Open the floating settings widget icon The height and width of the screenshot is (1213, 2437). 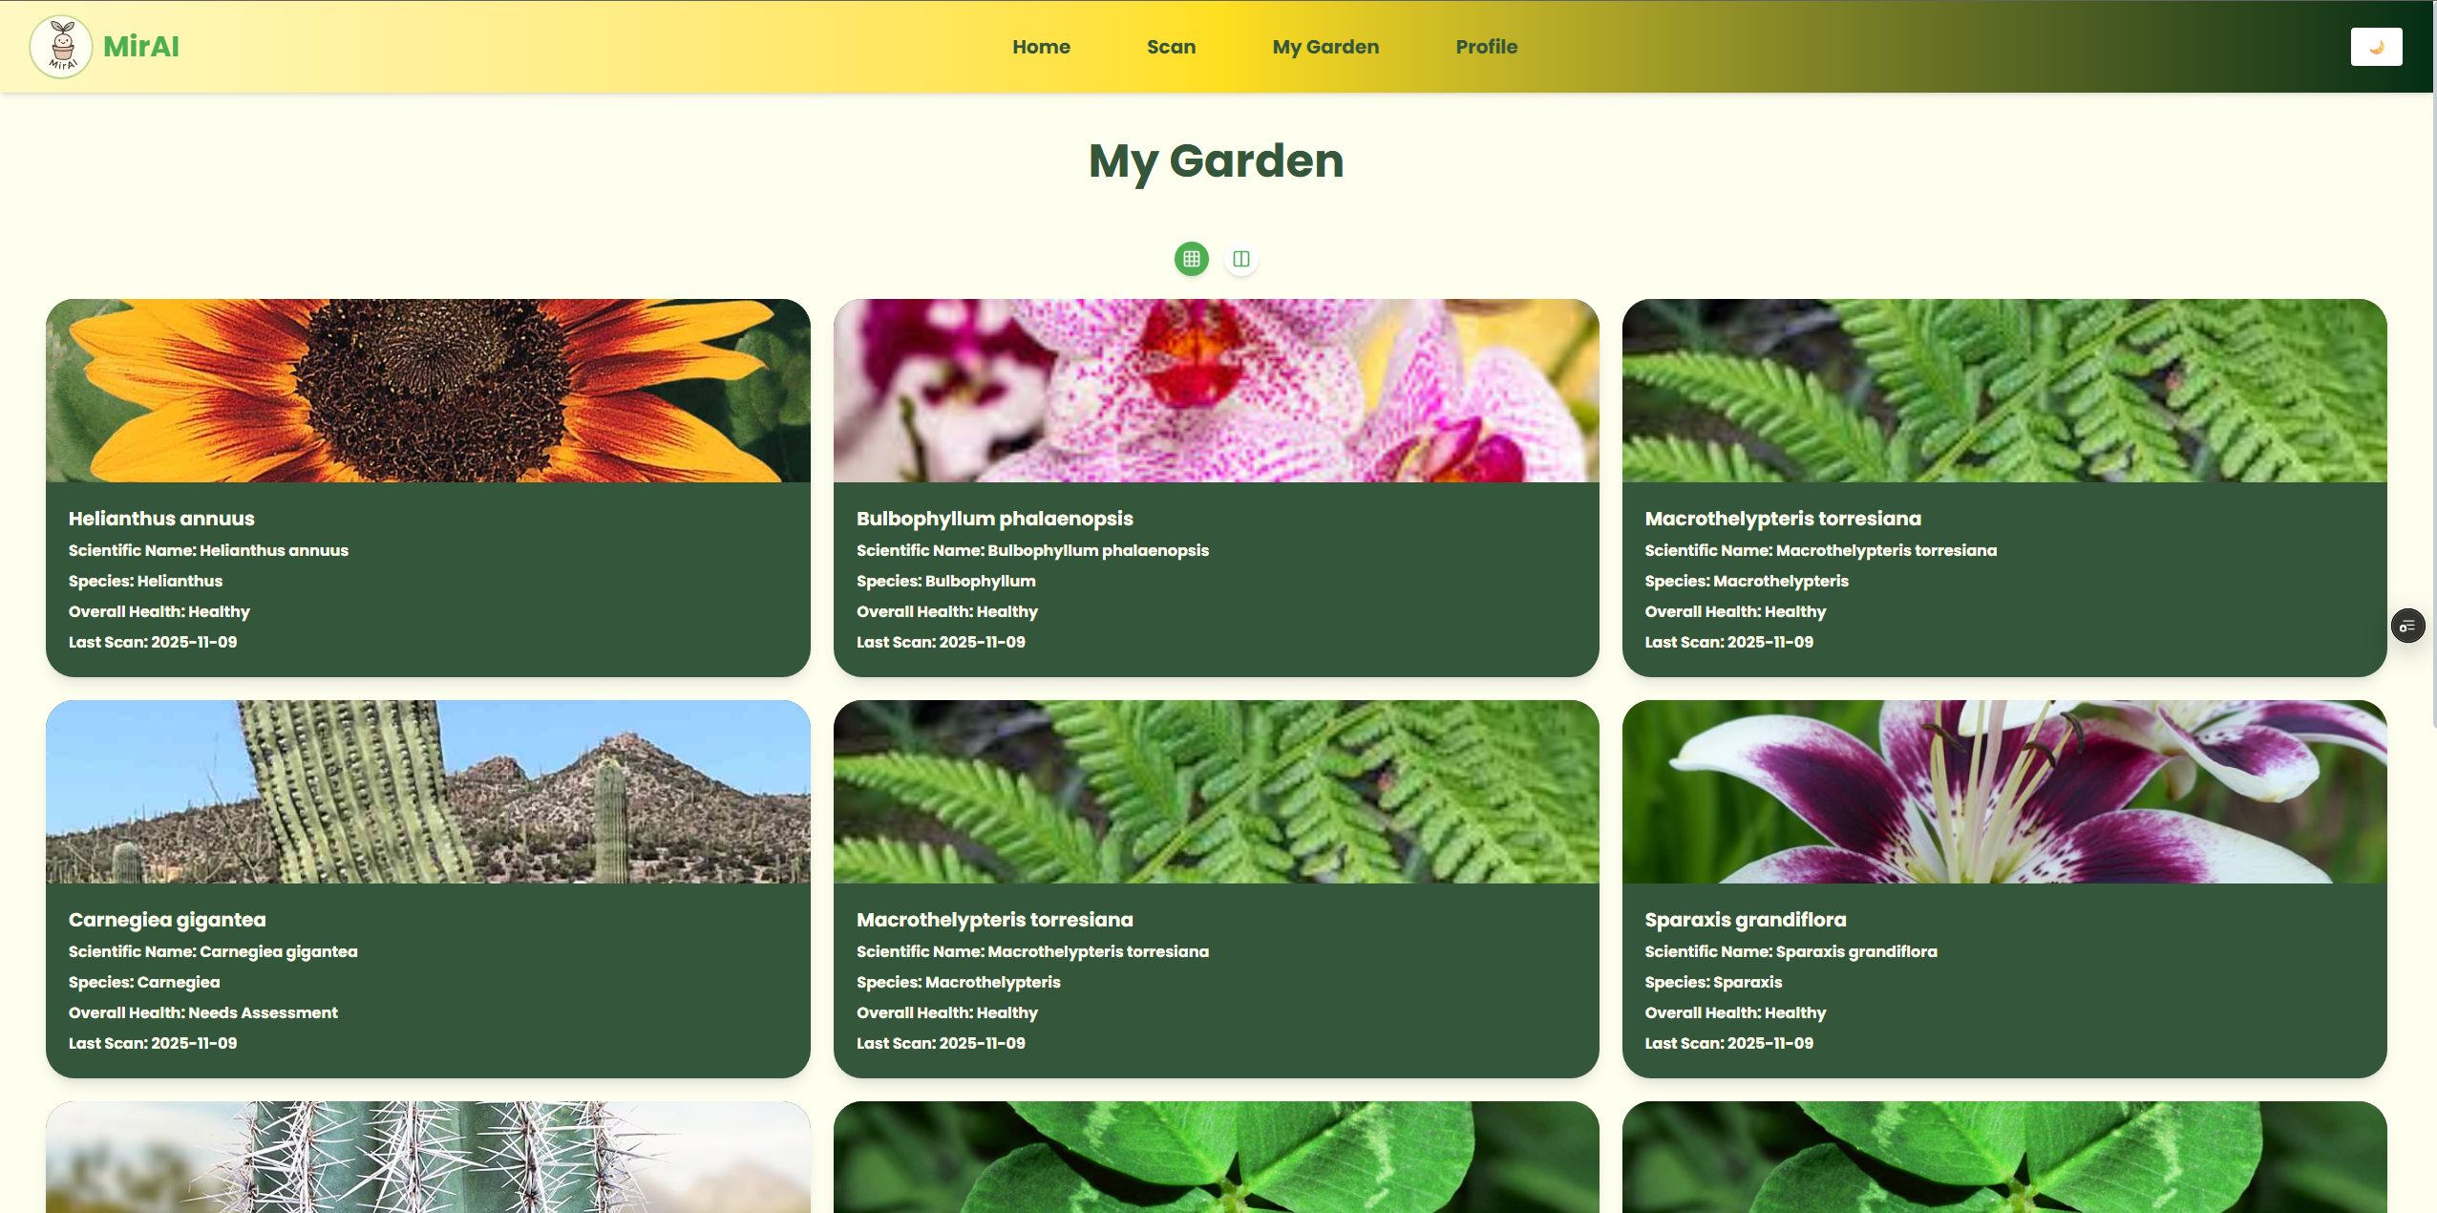2407,626
